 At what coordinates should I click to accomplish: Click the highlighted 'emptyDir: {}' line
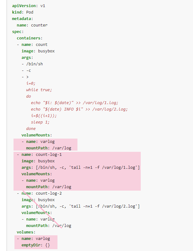tap(36, 245)
